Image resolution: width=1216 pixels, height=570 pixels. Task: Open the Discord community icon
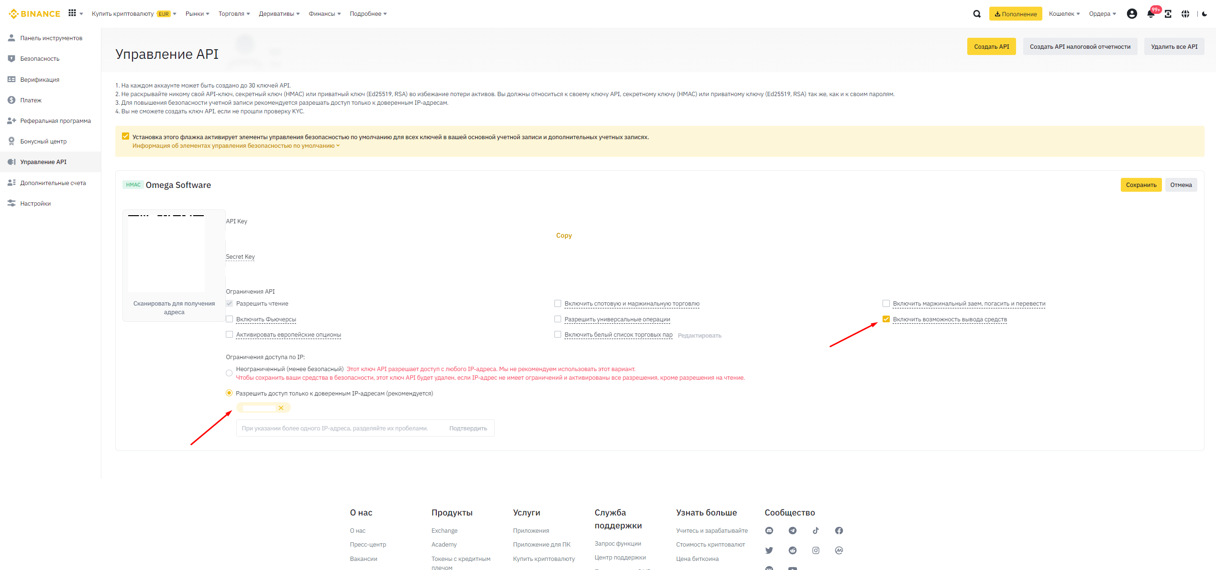point(769,530)
